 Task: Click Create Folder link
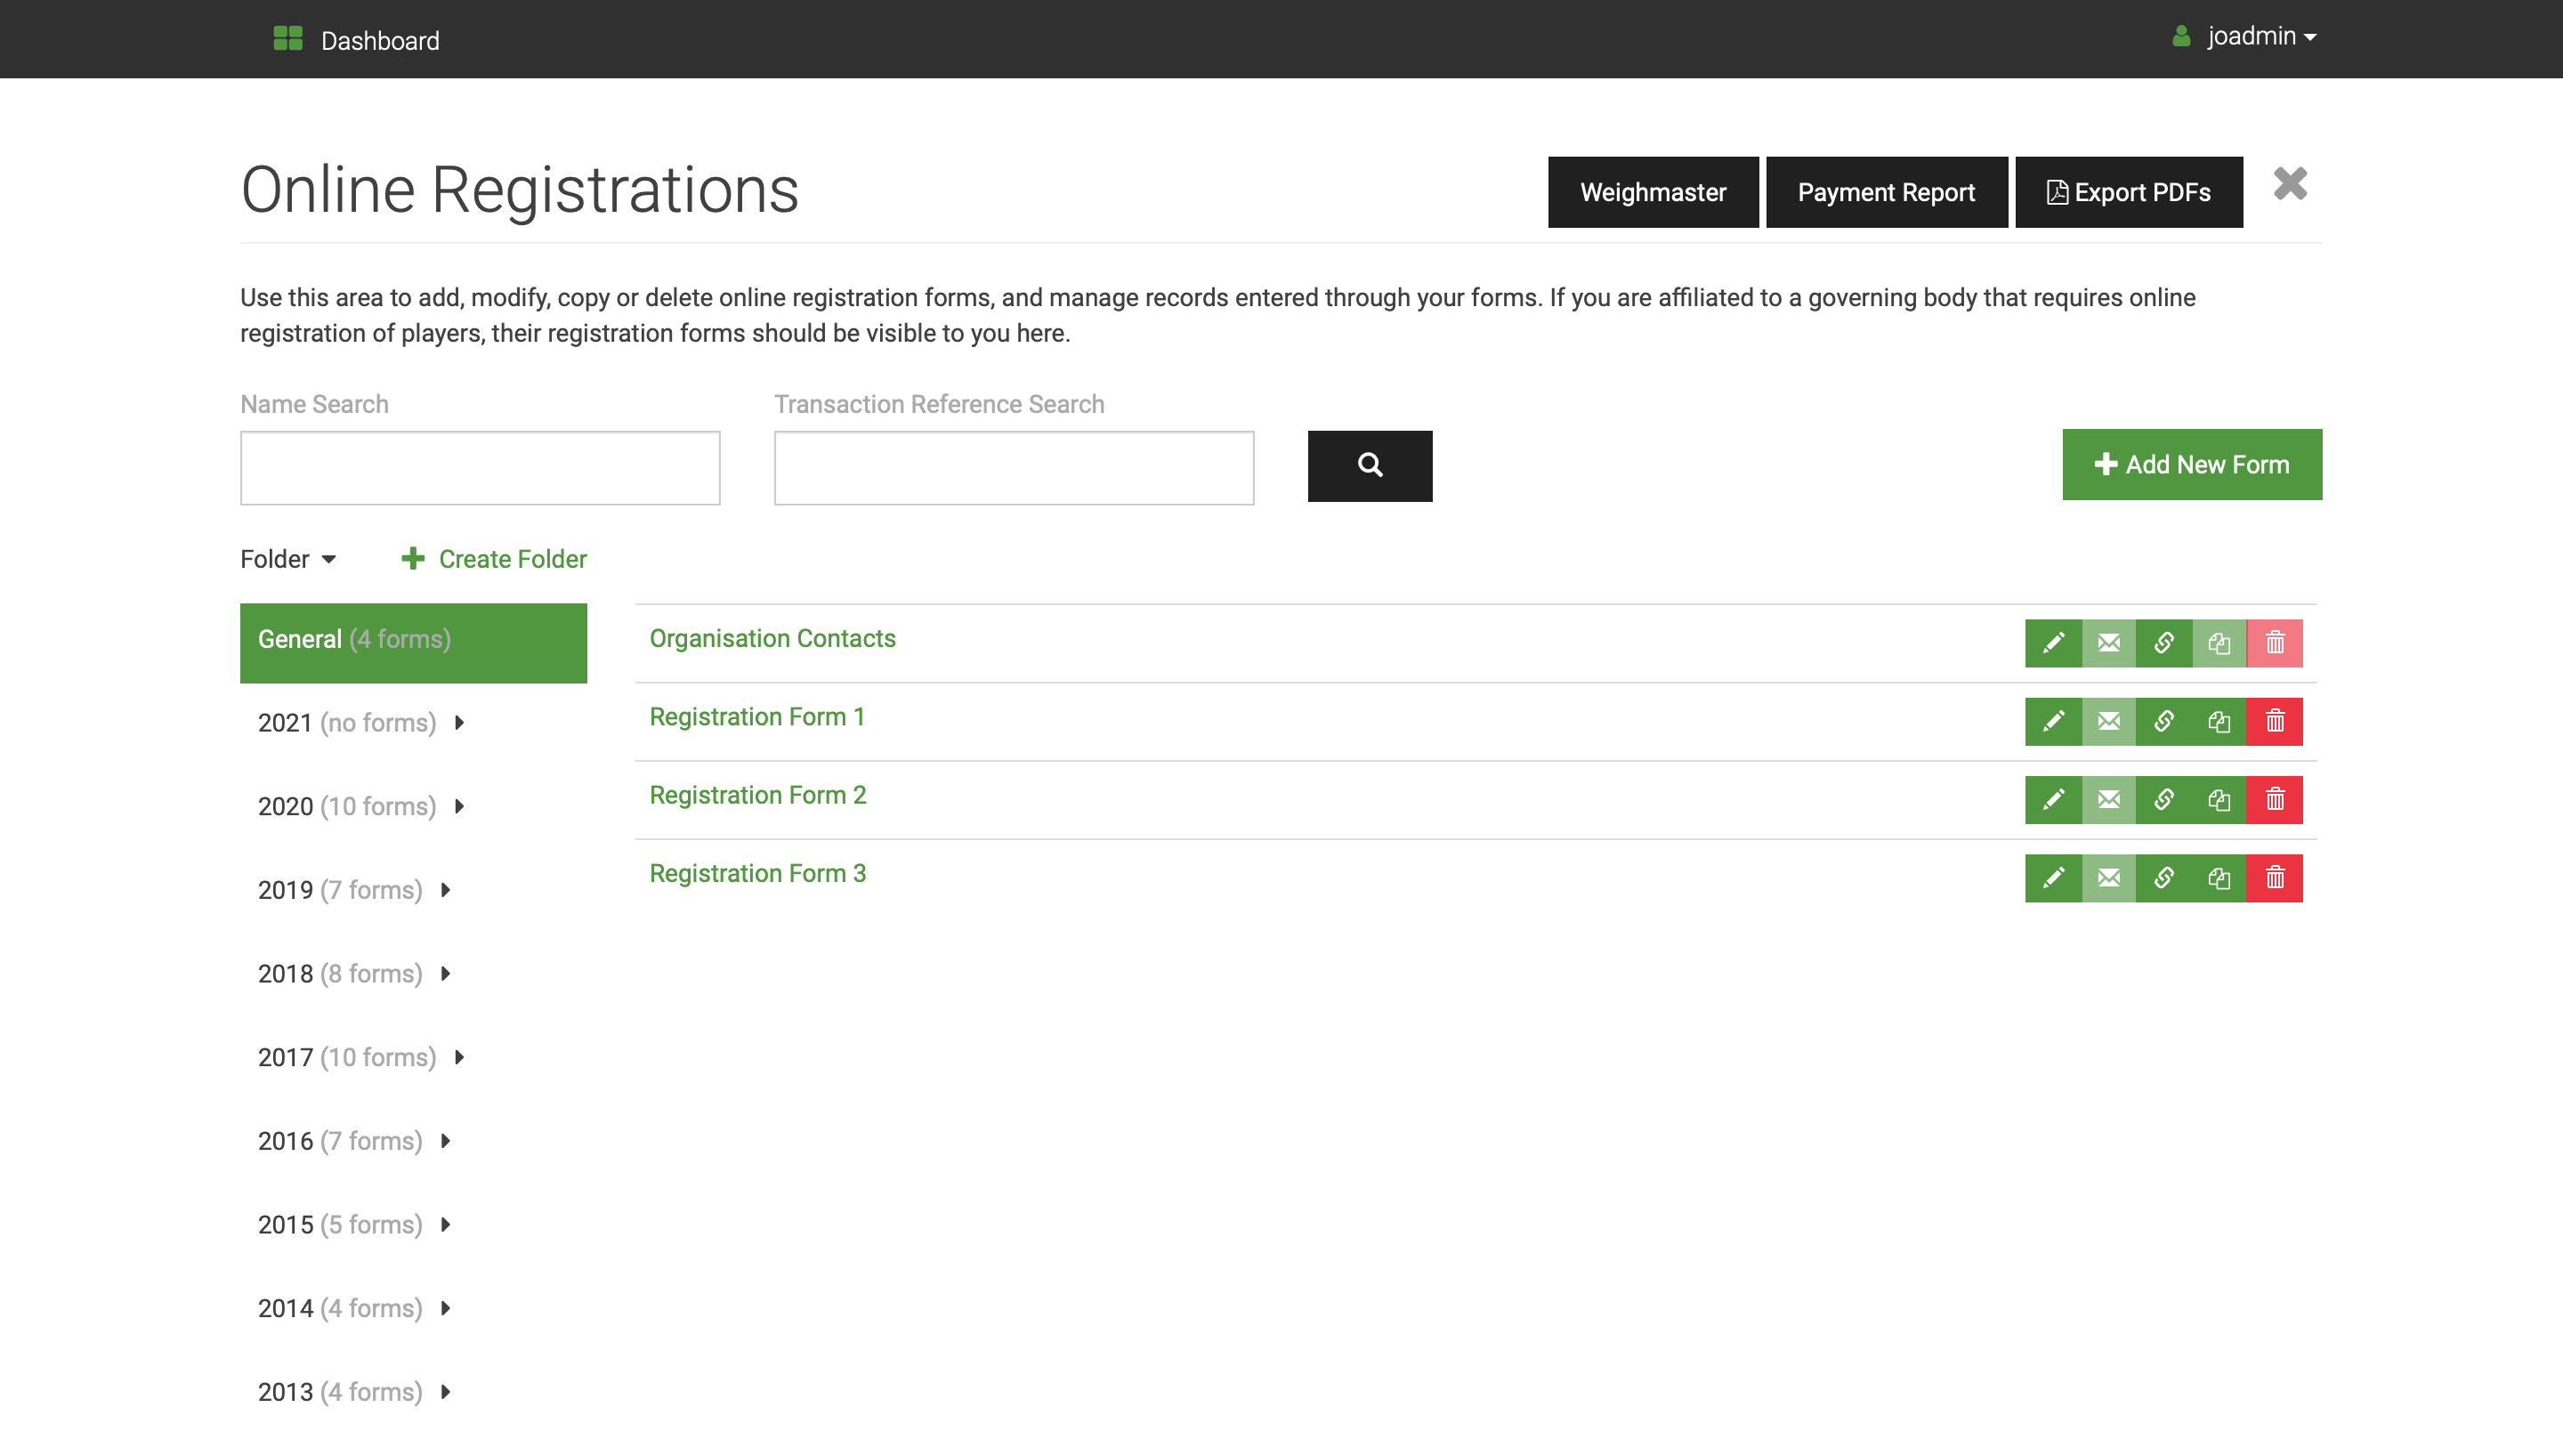pos(494,559)
